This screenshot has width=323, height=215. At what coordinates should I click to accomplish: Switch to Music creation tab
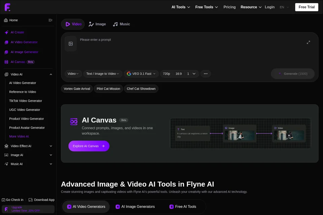[121, 24]
